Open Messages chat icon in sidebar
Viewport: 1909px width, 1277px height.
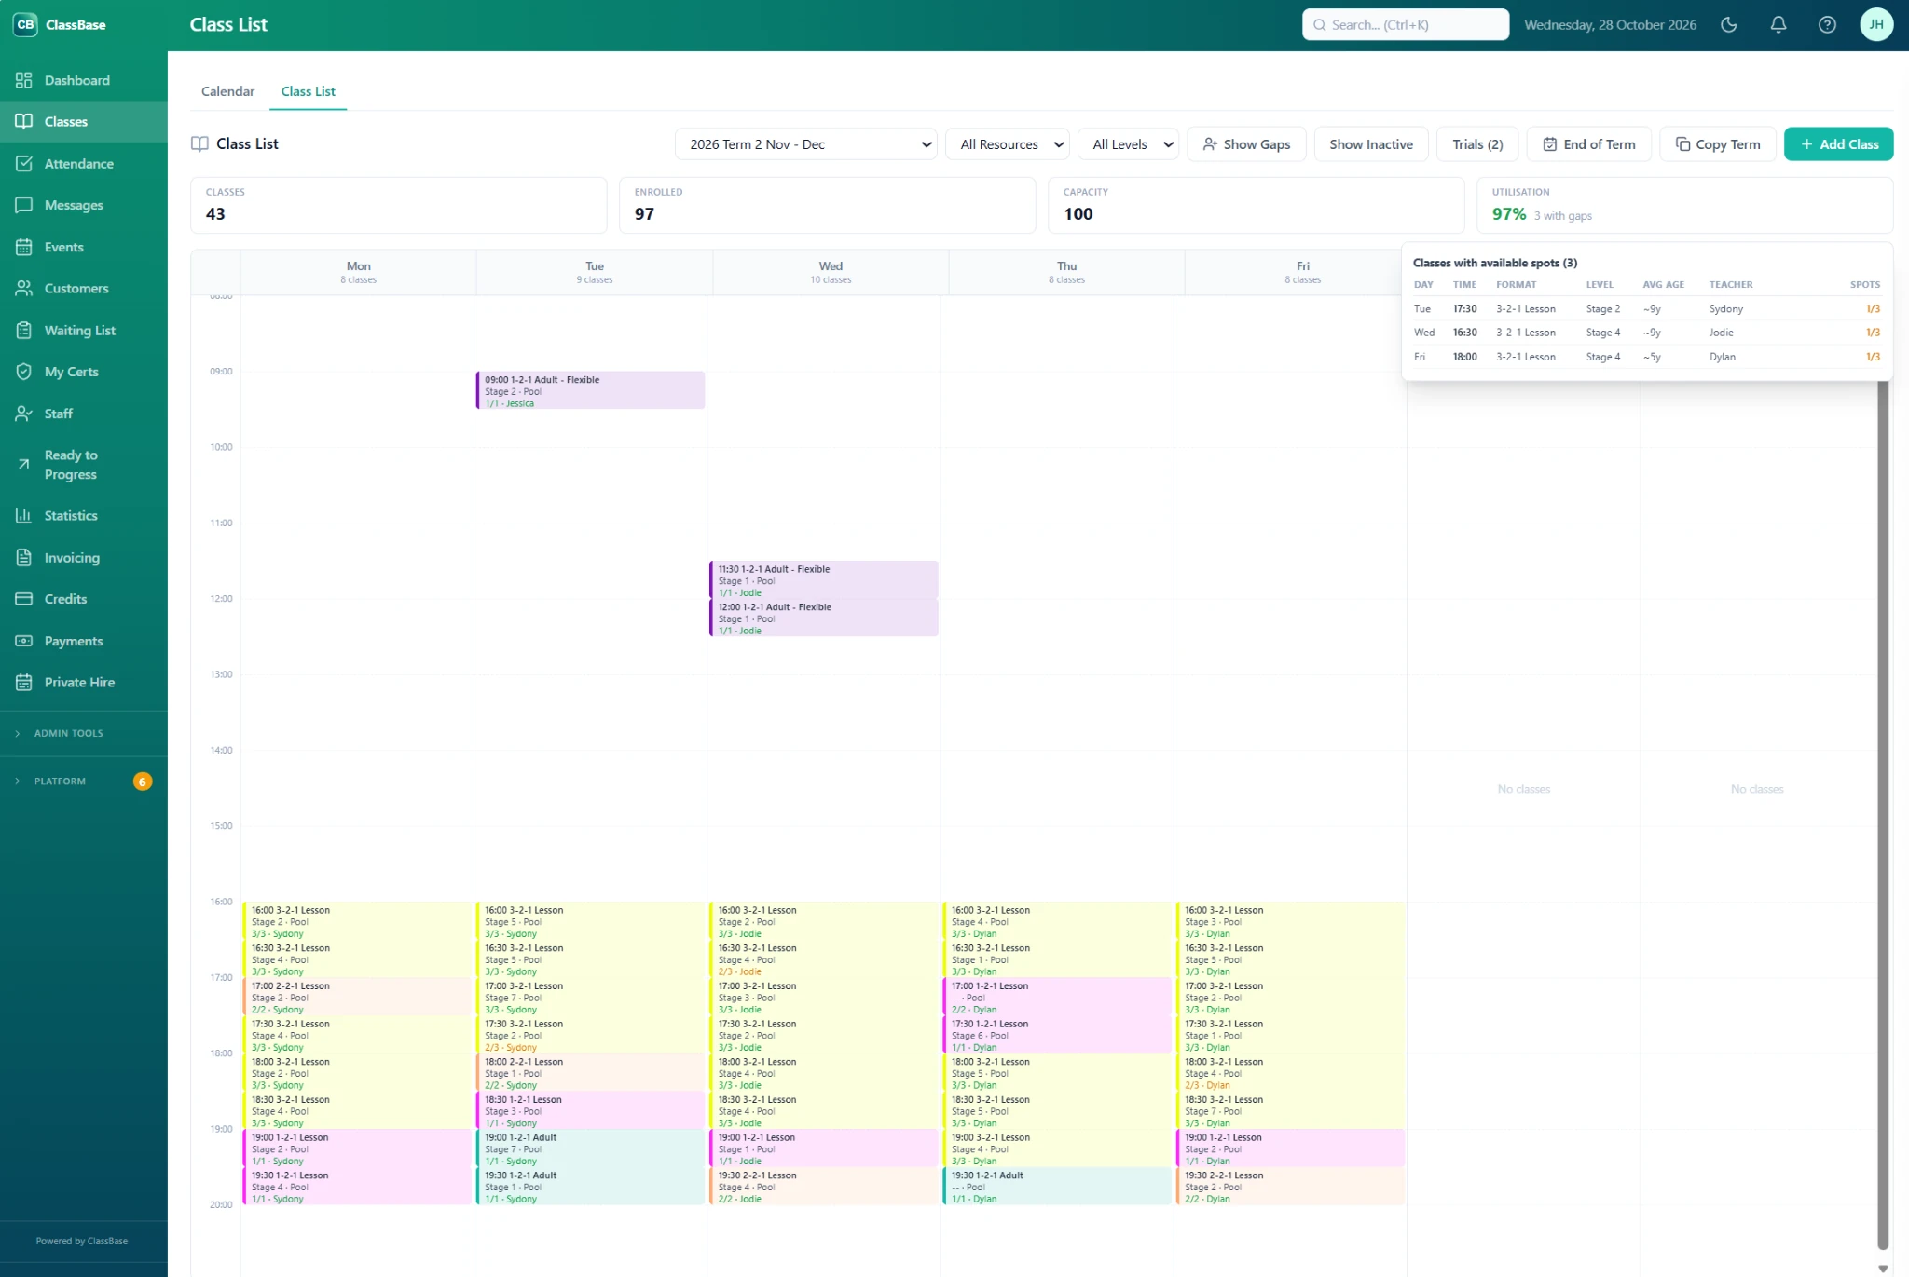[x=24, y=205]
